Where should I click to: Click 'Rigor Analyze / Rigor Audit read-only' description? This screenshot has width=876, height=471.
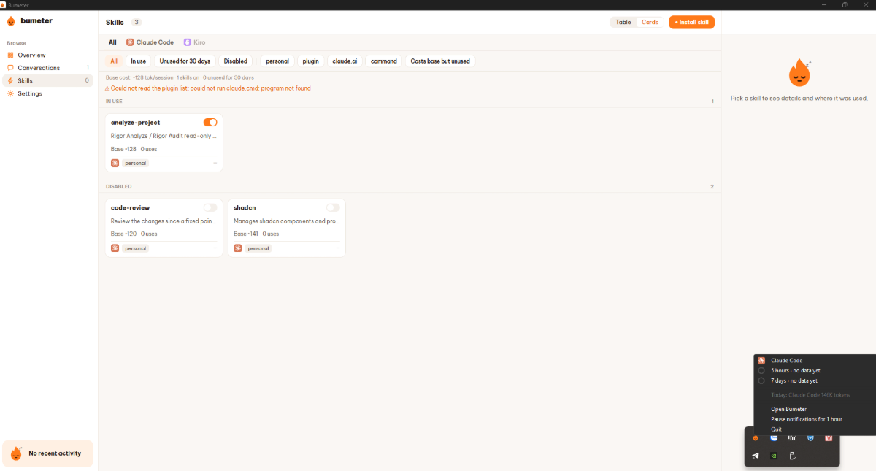click(x=164, y=136)
